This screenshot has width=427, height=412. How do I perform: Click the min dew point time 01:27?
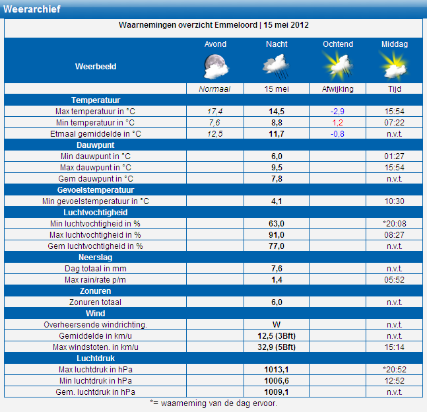(394, 156)
